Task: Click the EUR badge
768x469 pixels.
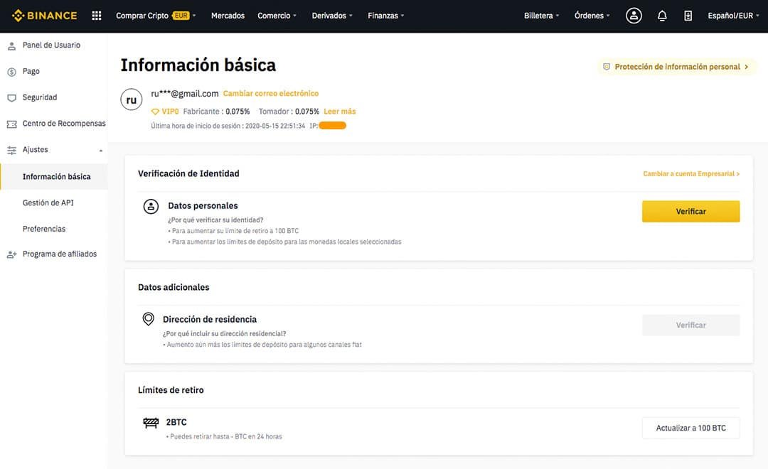Action: 181,16
